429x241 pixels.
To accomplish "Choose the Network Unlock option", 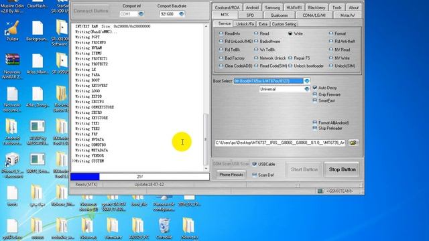I will tap(269, 58).
